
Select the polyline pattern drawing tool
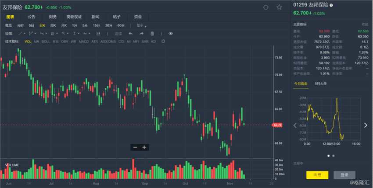(42, 33)
